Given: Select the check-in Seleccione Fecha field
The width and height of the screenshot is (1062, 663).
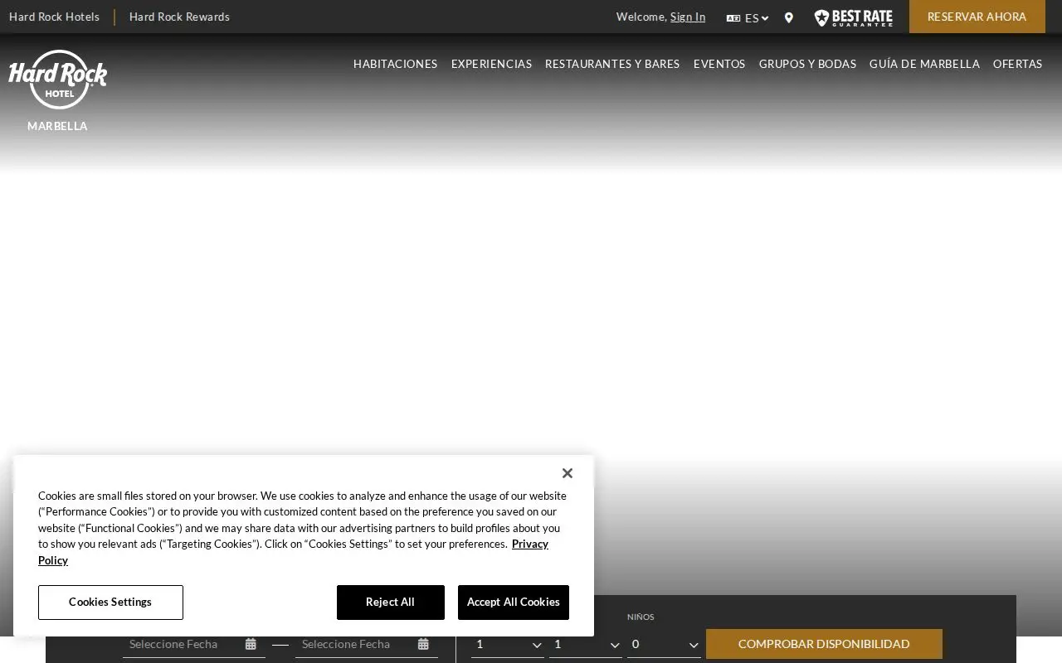Looking at the screenshot, I should coord(194,644).
